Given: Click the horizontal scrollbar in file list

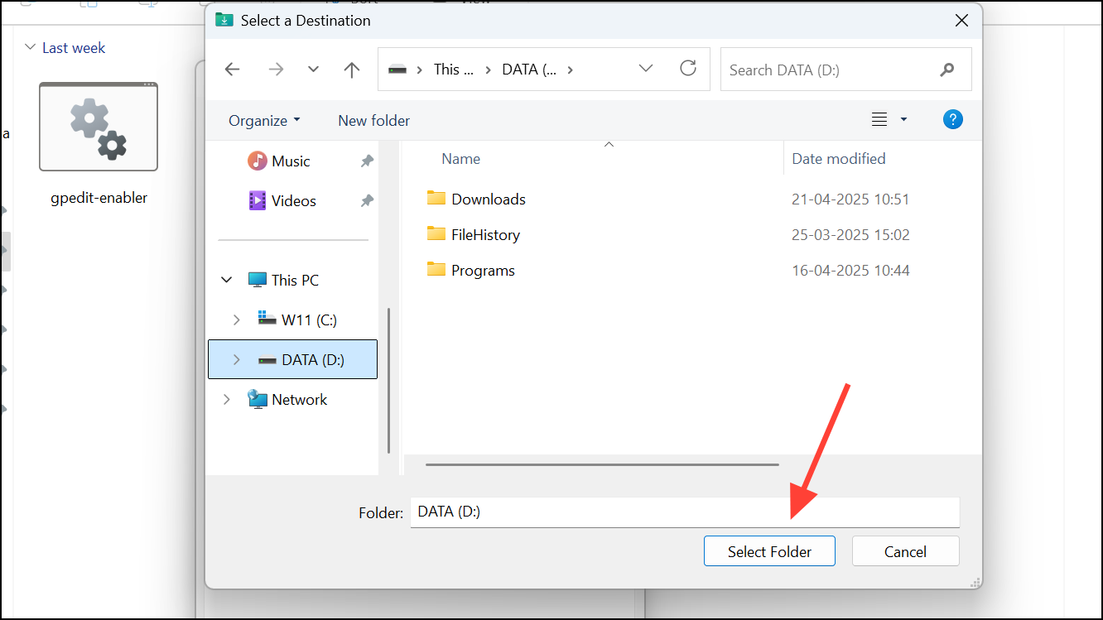Looking at the screenshot, I should point(602,464).
